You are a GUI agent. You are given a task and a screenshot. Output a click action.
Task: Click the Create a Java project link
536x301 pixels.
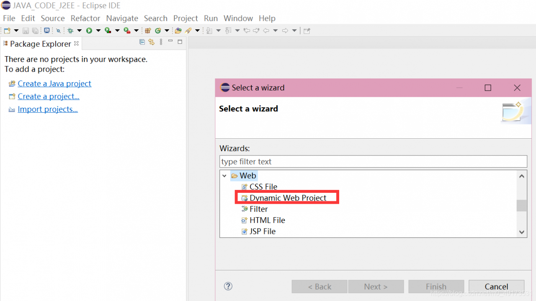click(x=54, y=83)
